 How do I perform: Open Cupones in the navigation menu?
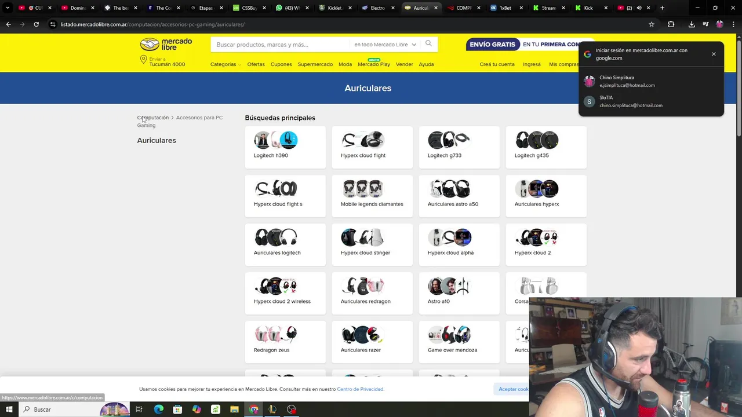[x=281, y=64]
